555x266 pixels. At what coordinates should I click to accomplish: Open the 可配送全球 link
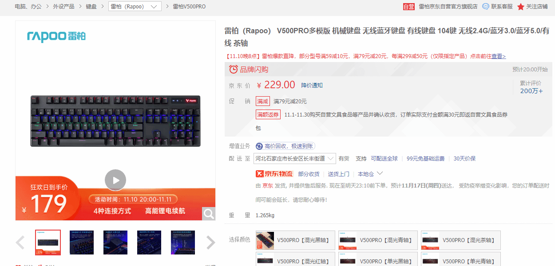coord(385,159)
